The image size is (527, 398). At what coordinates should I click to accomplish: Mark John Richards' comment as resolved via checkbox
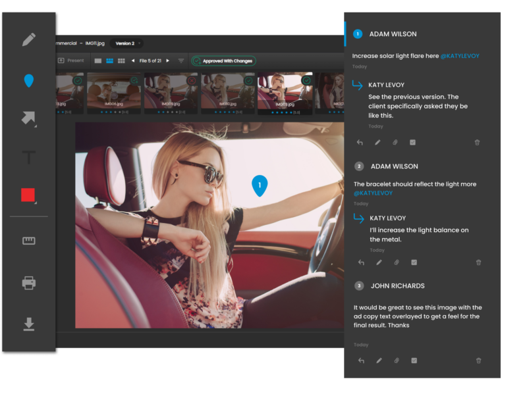point(414,361)
